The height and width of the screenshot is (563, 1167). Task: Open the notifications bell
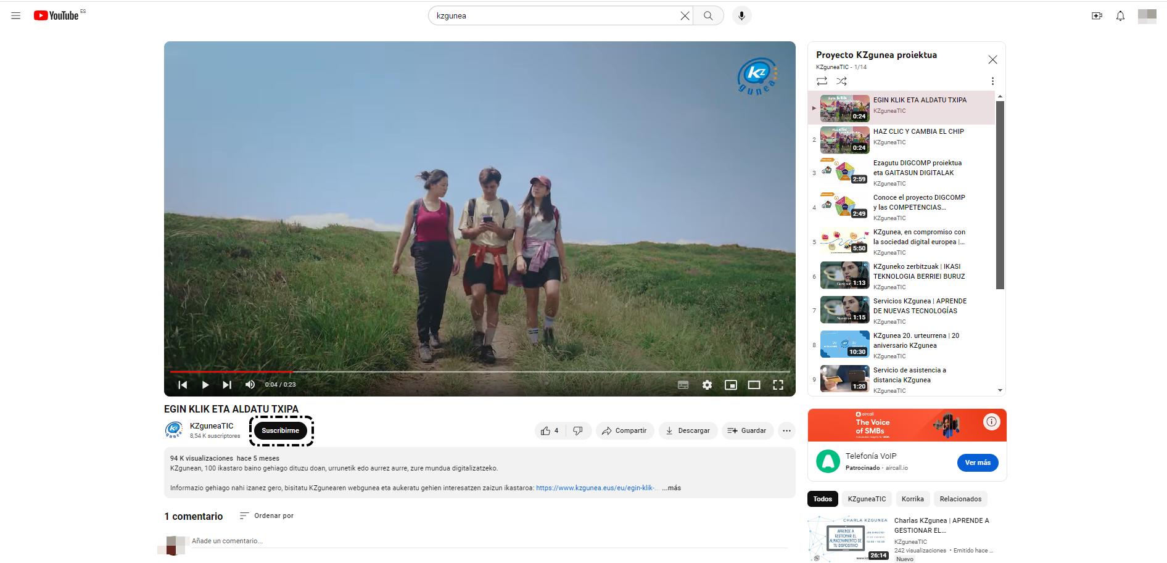[1121, 16]
